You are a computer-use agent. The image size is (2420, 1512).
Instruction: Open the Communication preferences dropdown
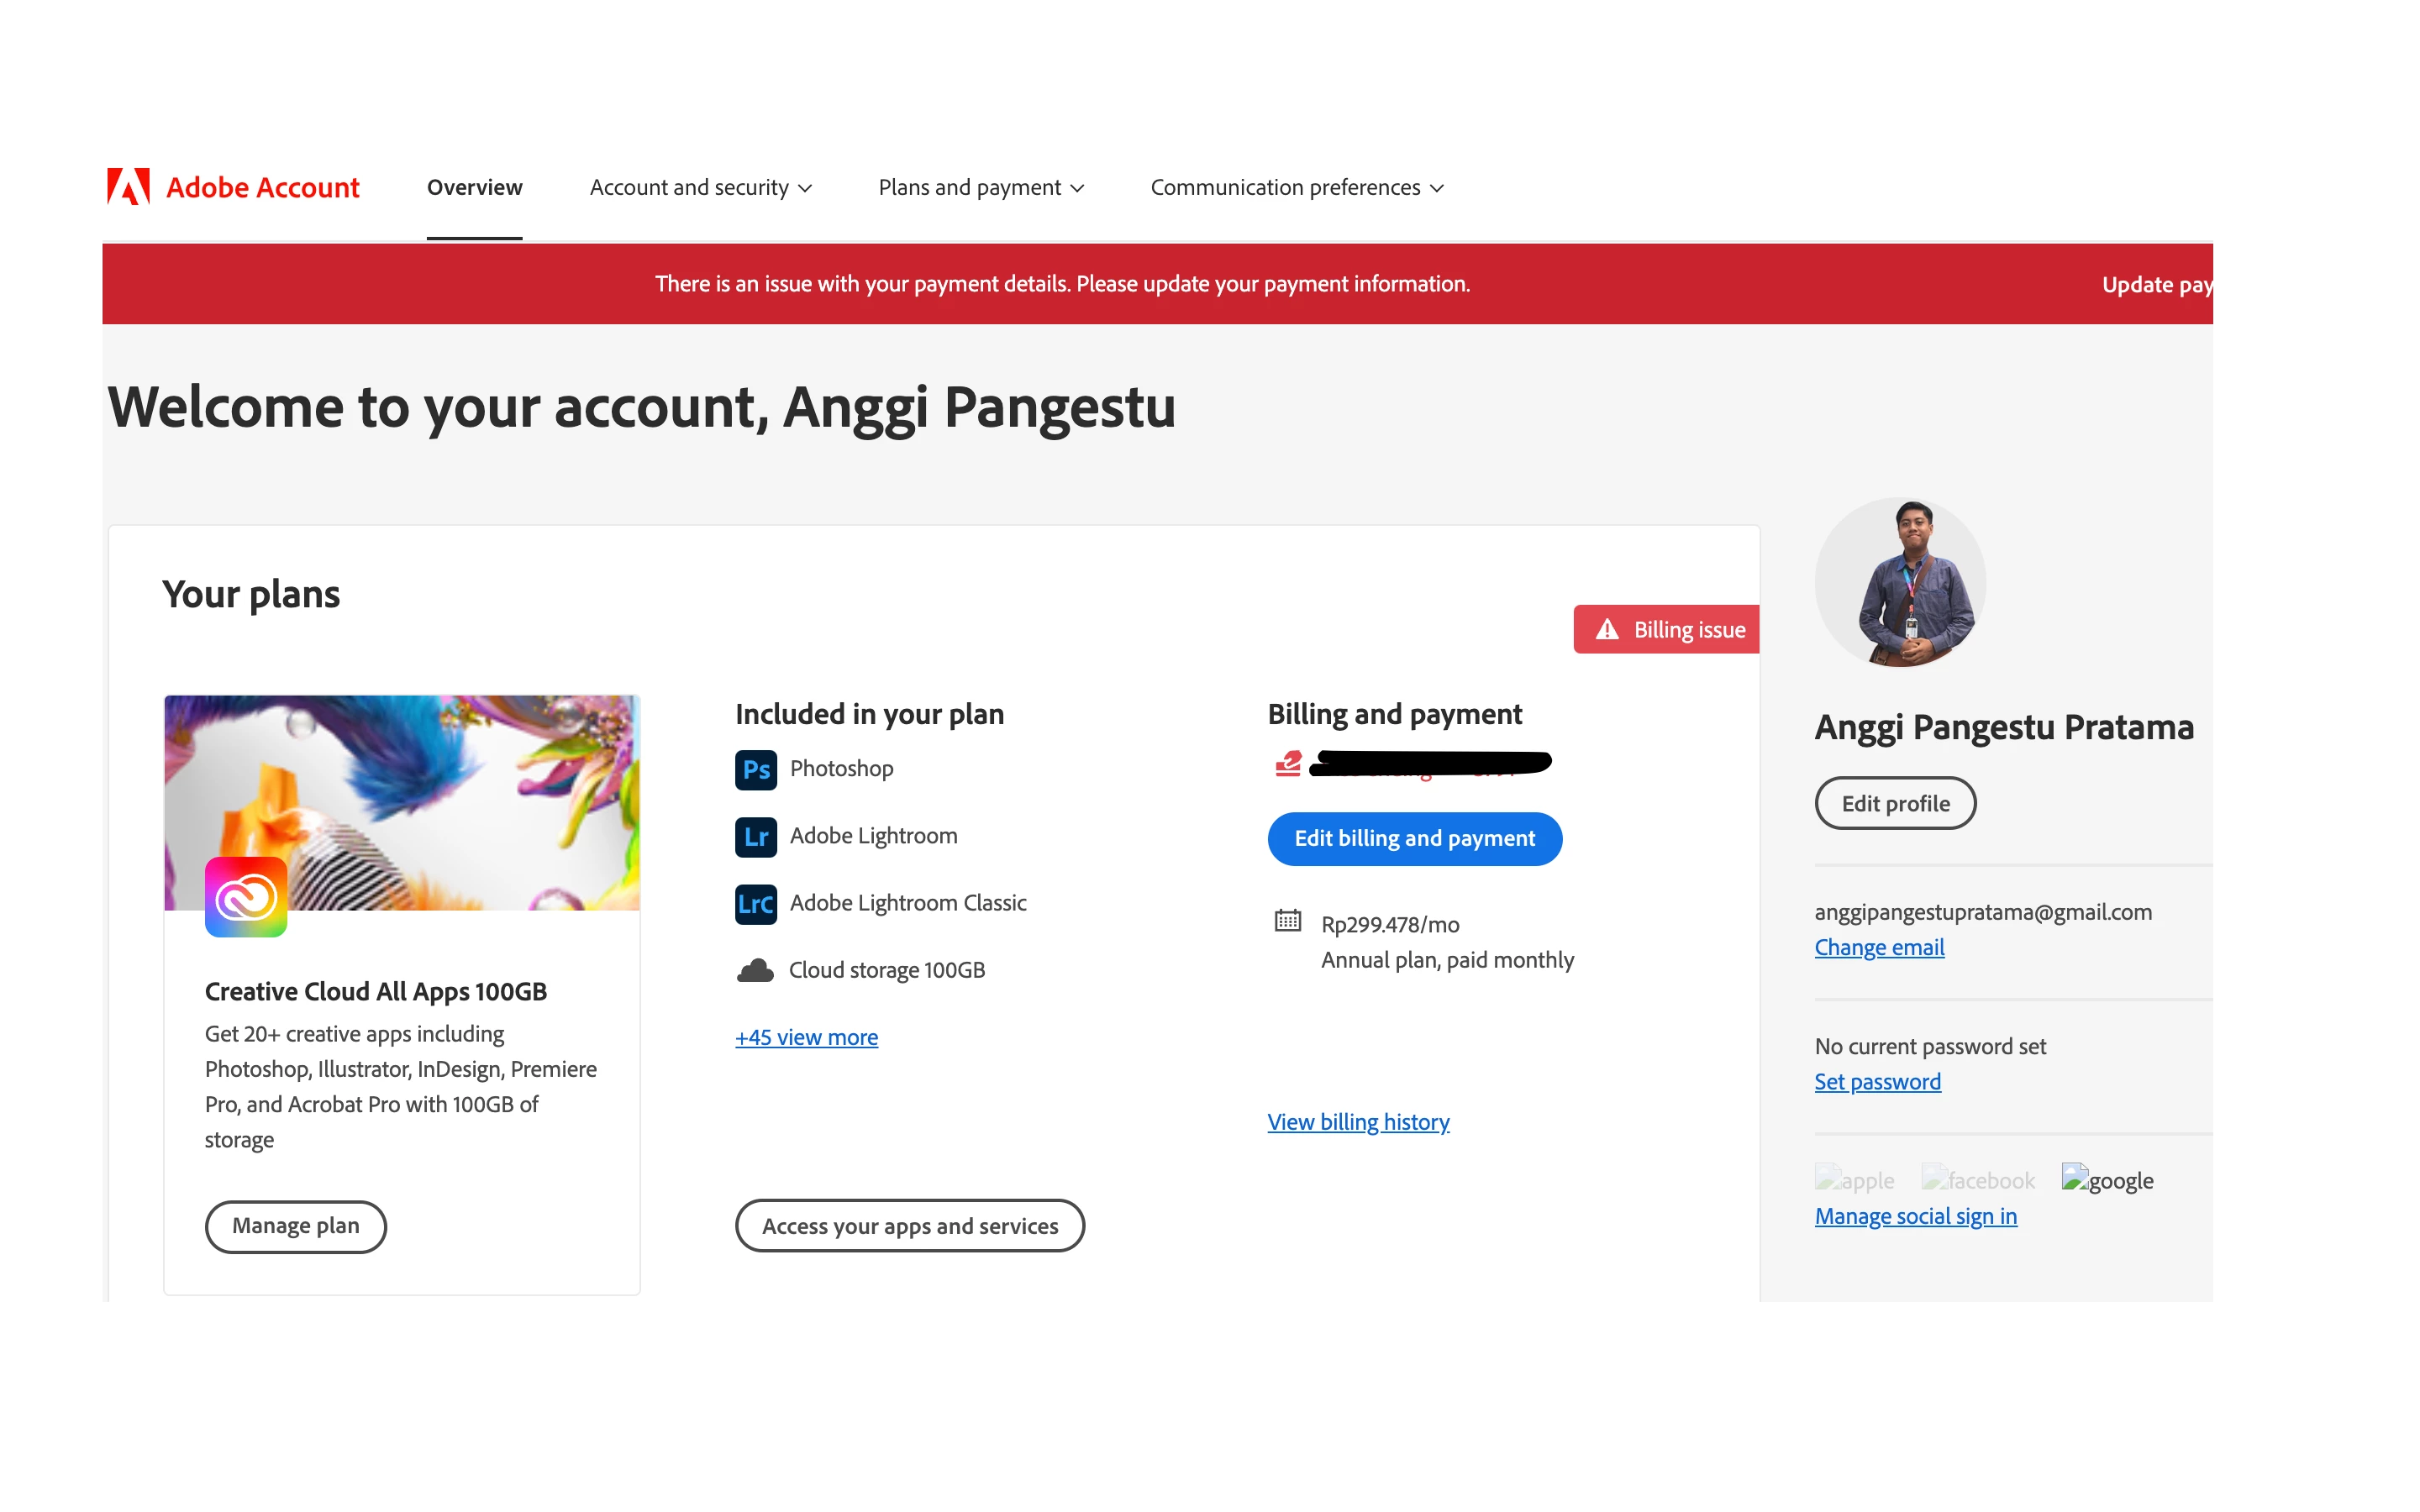click(1296, 188)
